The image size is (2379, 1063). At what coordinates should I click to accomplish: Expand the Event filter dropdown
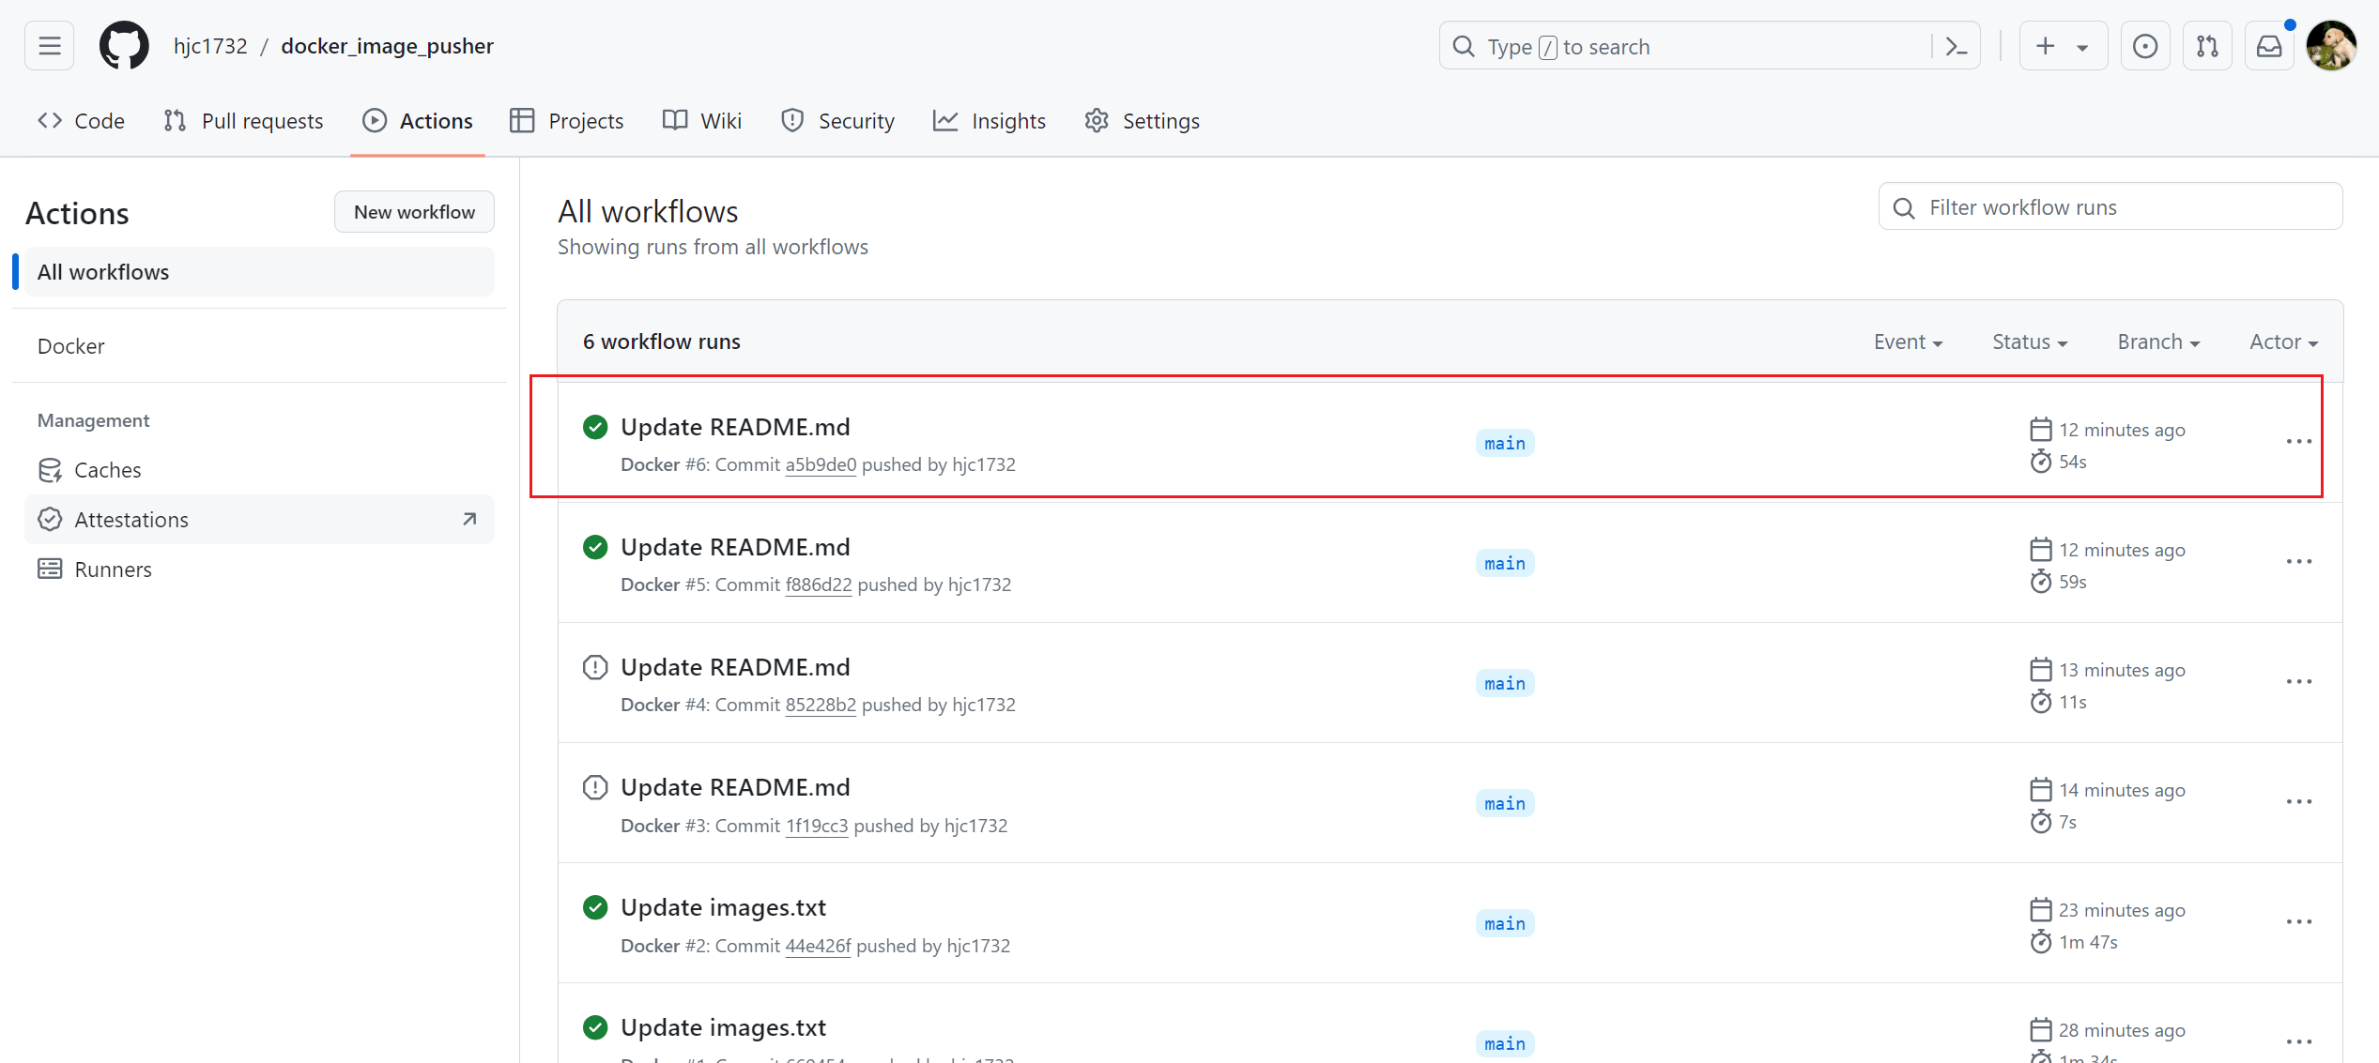(x=1908, y=342)
